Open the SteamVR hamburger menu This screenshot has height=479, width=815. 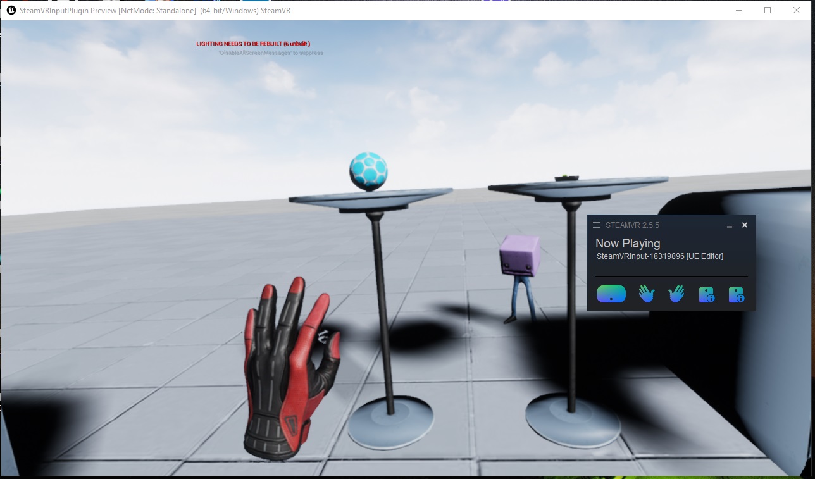click(597, 225)
